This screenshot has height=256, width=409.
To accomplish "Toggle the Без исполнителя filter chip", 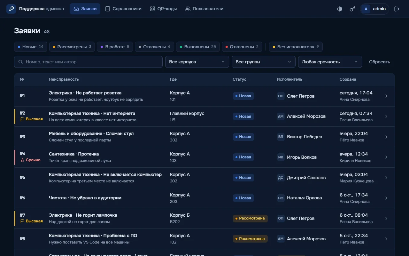I will (296, 47).
